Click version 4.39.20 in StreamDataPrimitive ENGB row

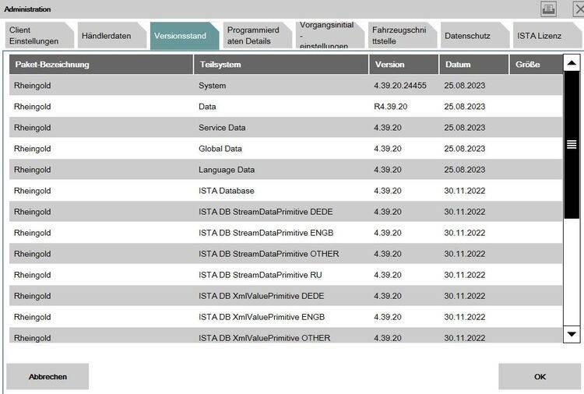pyautogui.click(x=388, y=233)
